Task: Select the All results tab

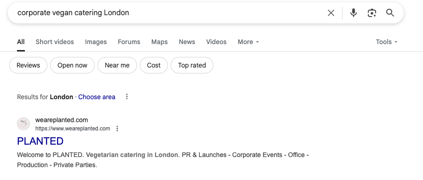Action: coord(21,42)
